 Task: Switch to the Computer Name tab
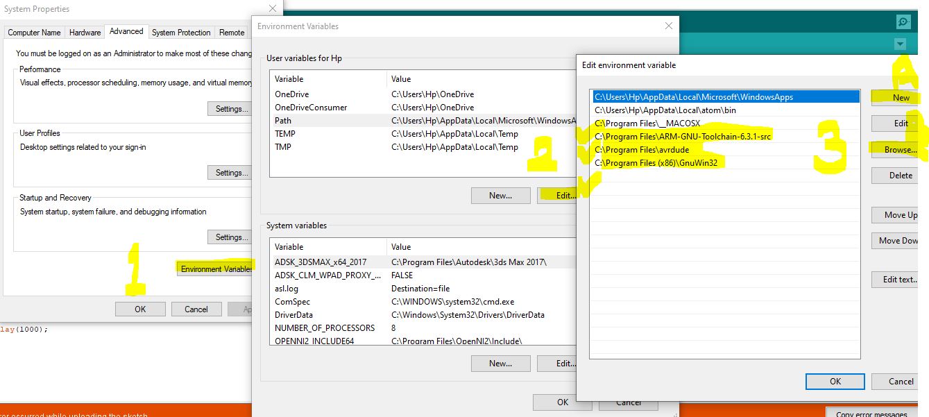[34, 33]
